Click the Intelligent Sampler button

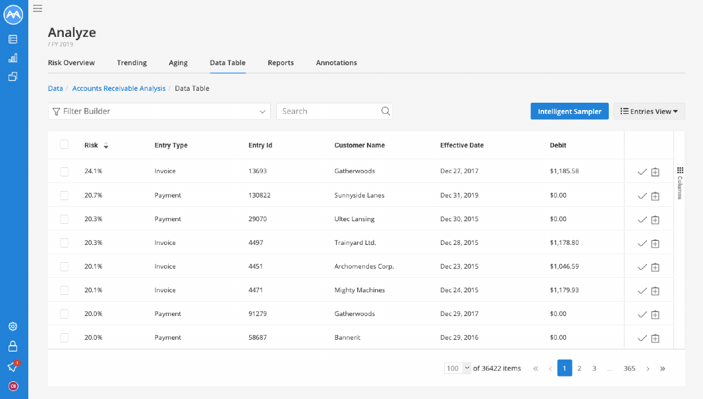coord(569,111)
